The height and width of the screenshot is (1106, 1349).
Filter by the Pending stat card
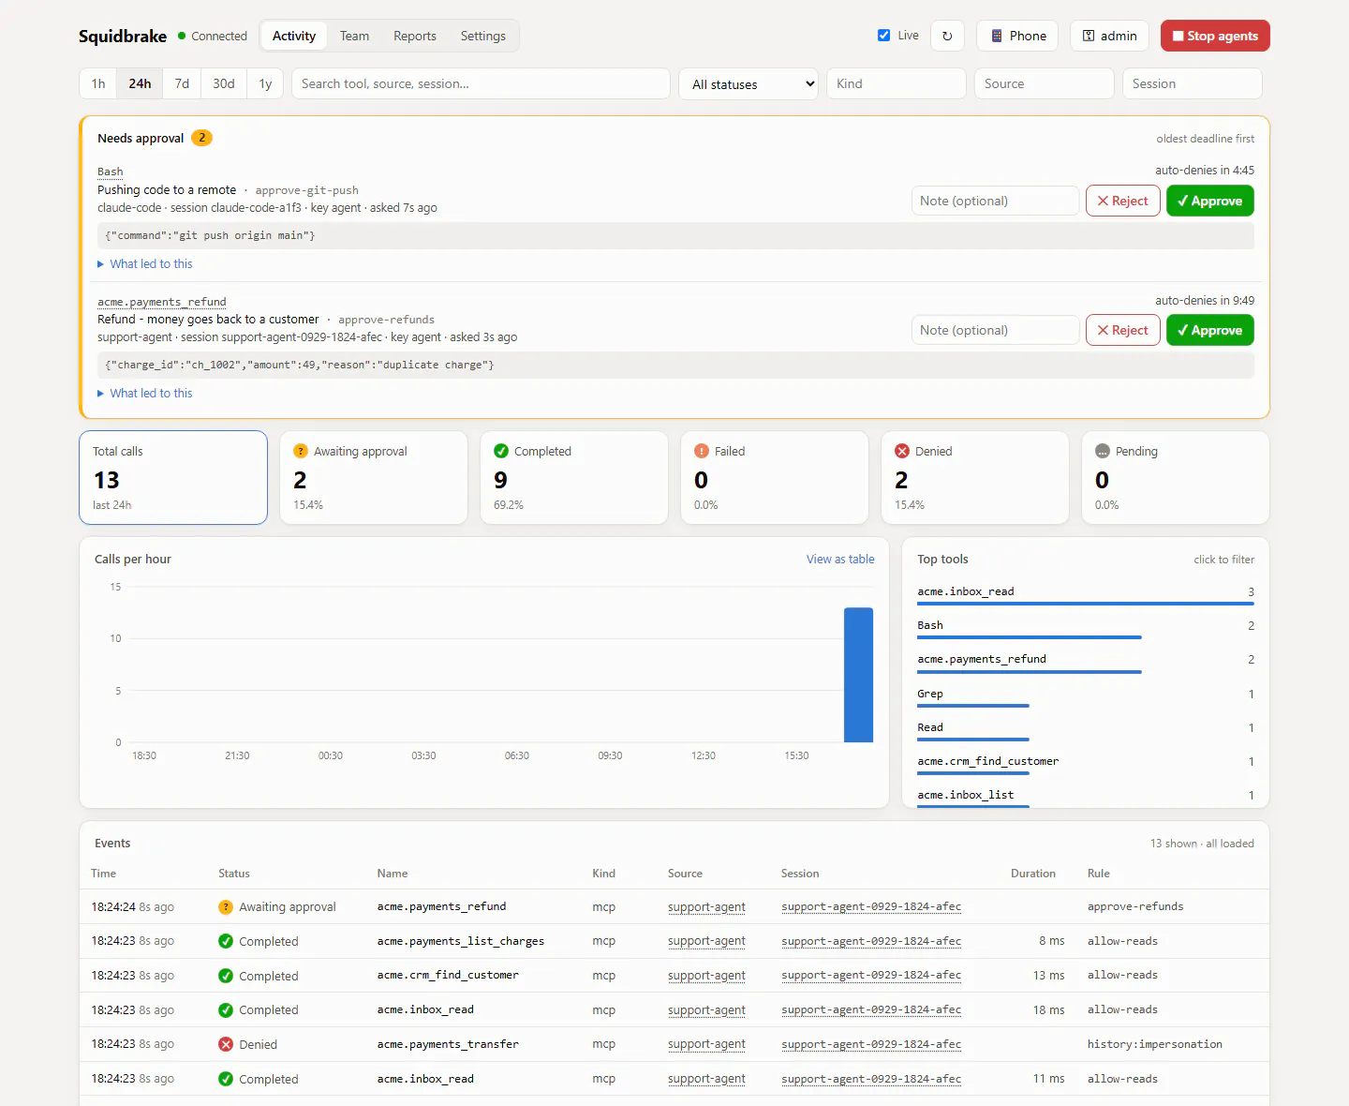click(1176, 477)
